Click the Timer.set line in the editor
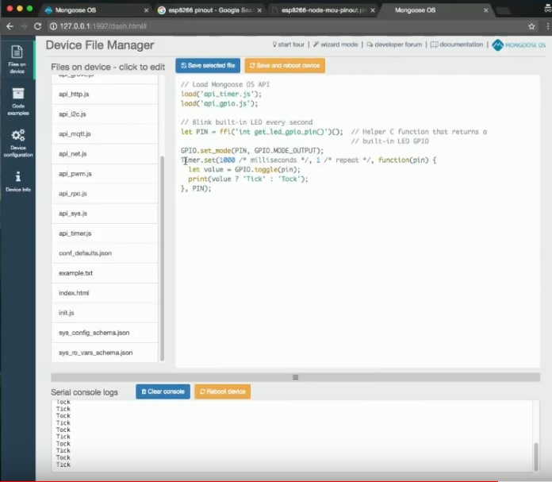This screenshot has width=552, height=482. click(x=309, y=160)
